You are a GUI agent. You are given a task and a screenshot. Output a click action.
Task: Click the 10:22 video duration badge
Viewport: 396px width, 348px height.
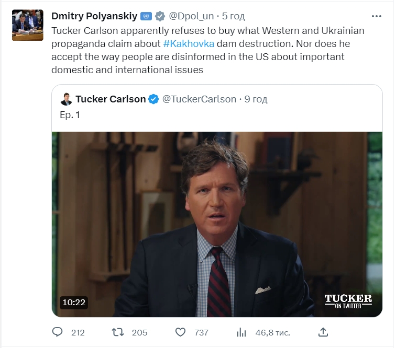[x=74, y=302]
